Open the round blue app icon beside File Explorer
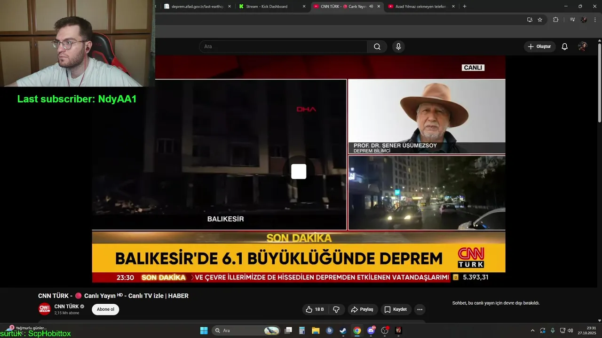 click(x=329, y=330)
